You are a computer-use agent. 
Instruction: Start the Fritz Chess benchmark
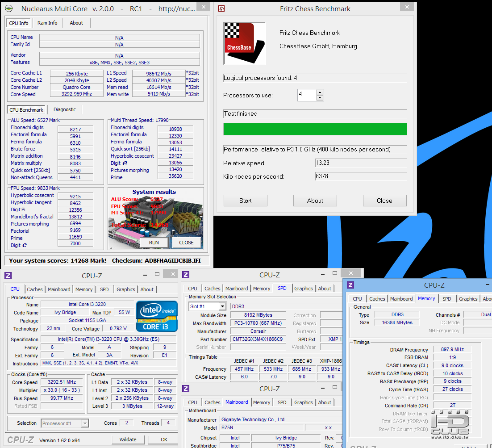[246, 201]
